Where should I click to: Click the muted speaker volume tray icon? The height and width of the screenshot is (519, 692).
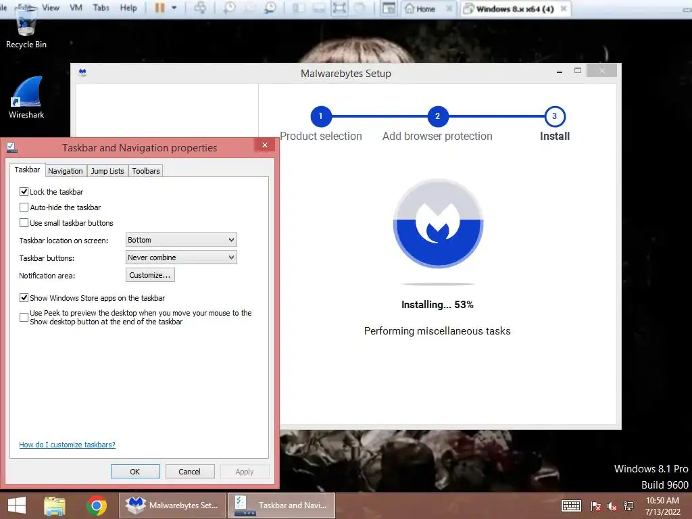point(612,506)
